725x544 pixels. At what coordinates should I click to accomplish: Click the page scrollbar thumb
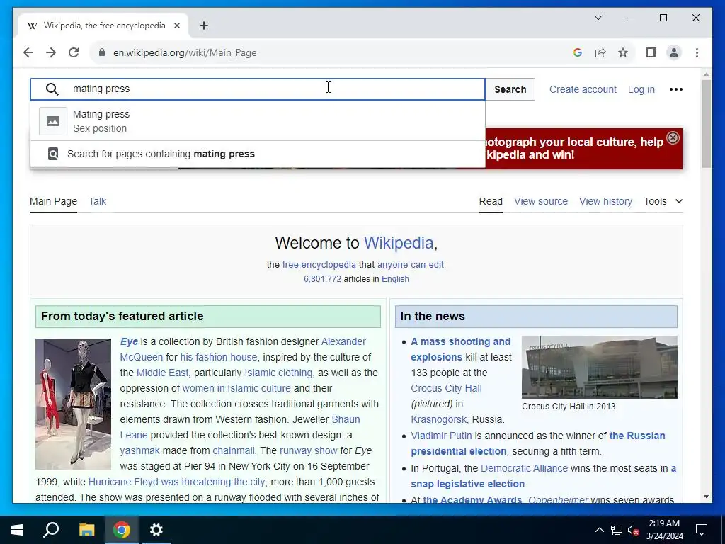coord(706,123)
